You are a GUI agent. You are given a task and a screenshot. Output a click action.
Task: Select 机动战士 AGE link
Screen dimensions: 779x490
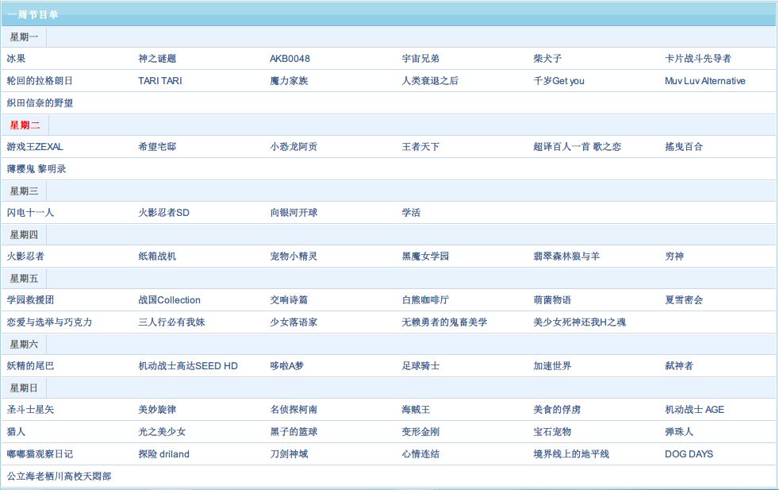[695, 410]
